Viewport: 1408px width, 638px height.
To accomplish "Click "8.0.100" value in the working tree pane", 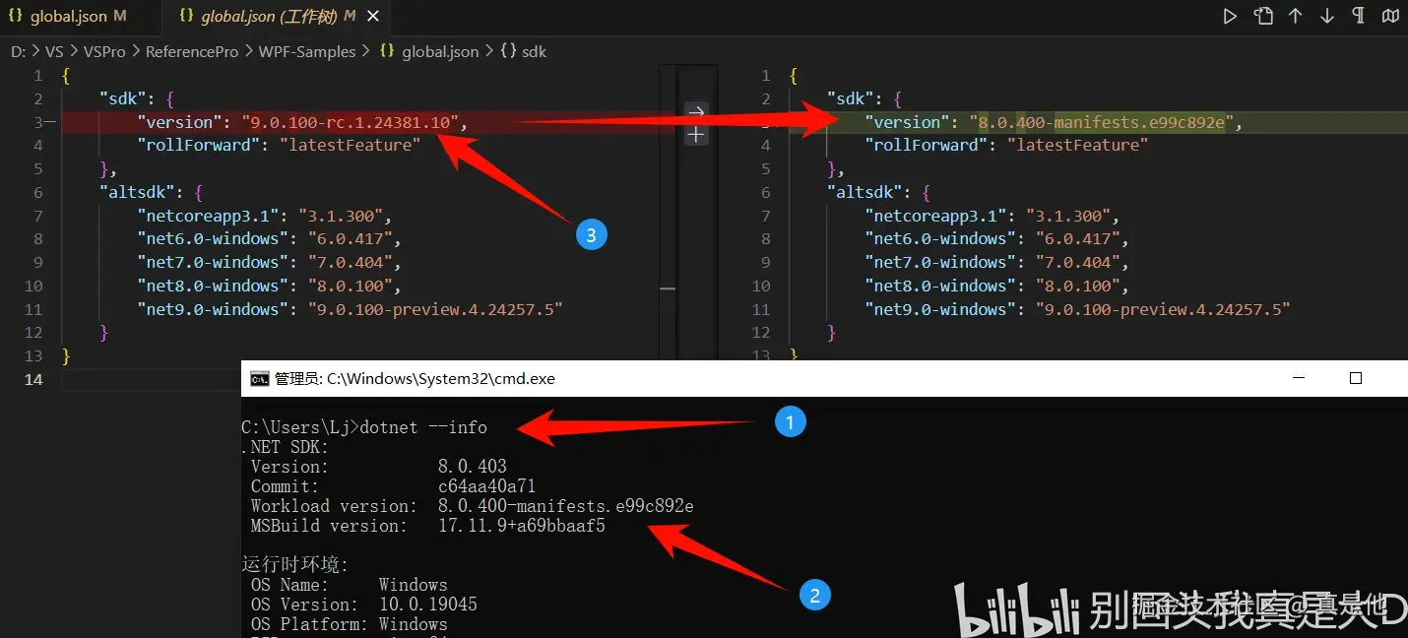I will [1076, 287].
